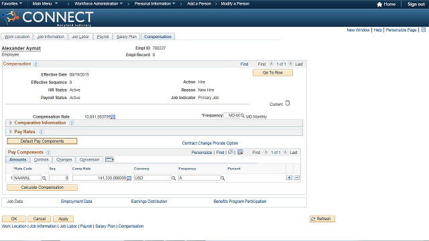Switch to Job Labor tab
Screen dimensions: 429x241
pyautogui.click(x=80, y=37)
